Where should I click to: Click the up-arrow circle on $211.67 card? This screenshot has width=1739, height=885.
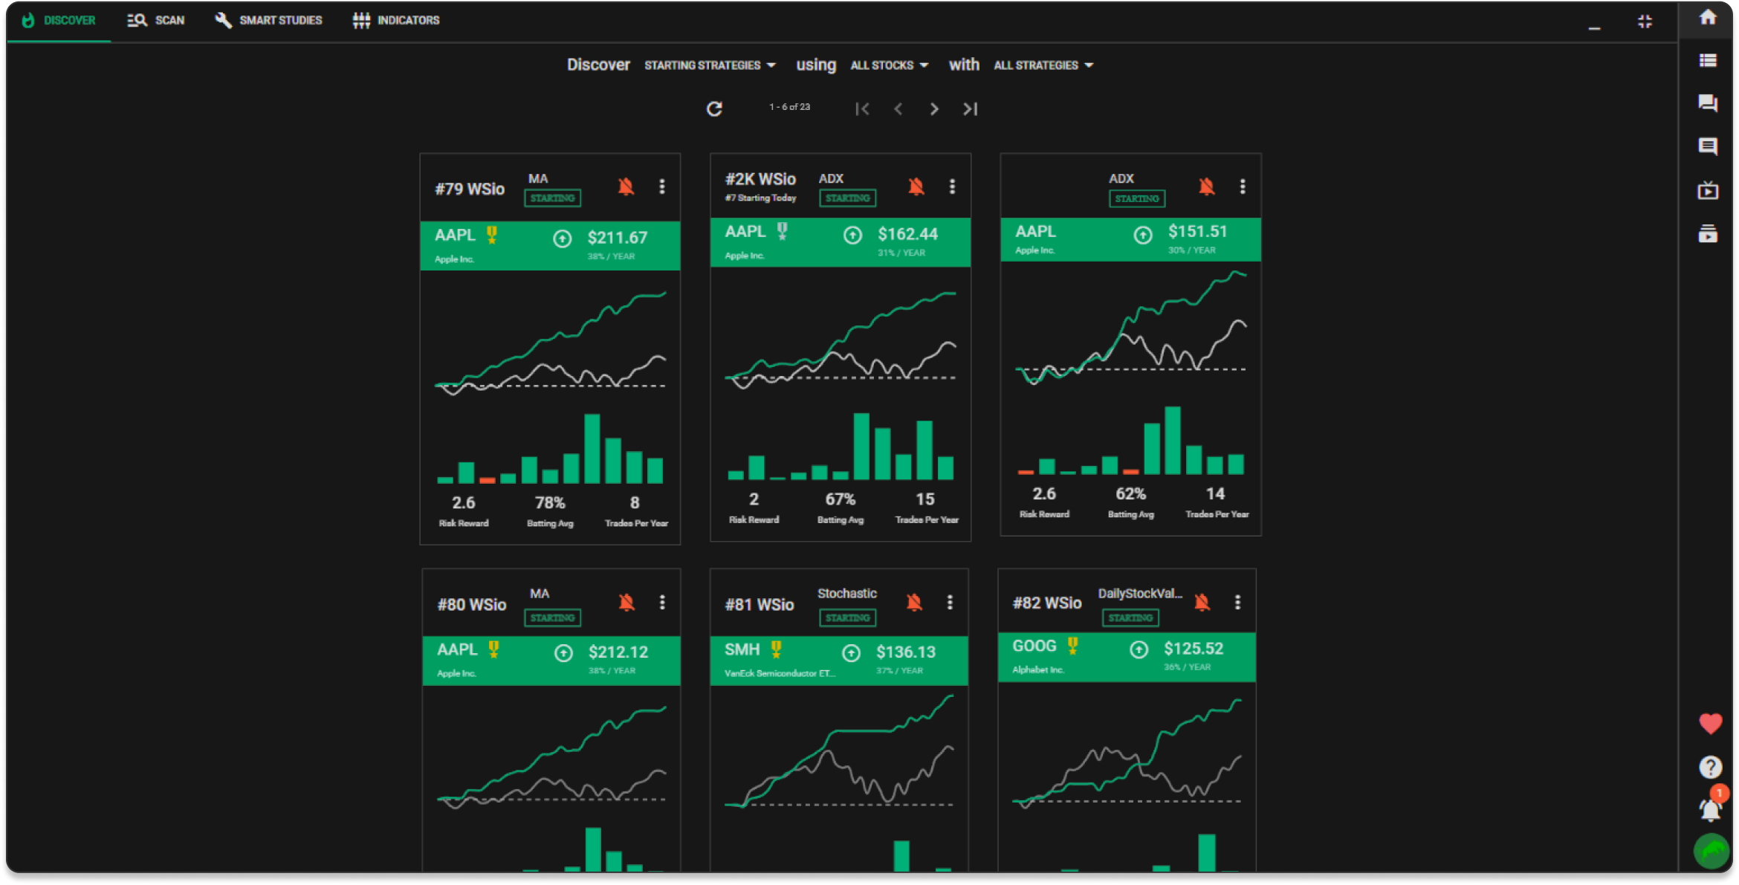coord(563,239)
